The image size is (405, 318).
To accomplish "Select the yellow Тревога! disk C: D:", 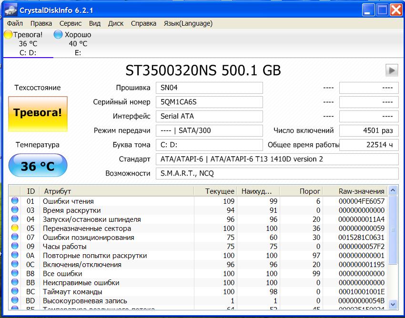I will [28, 43].
